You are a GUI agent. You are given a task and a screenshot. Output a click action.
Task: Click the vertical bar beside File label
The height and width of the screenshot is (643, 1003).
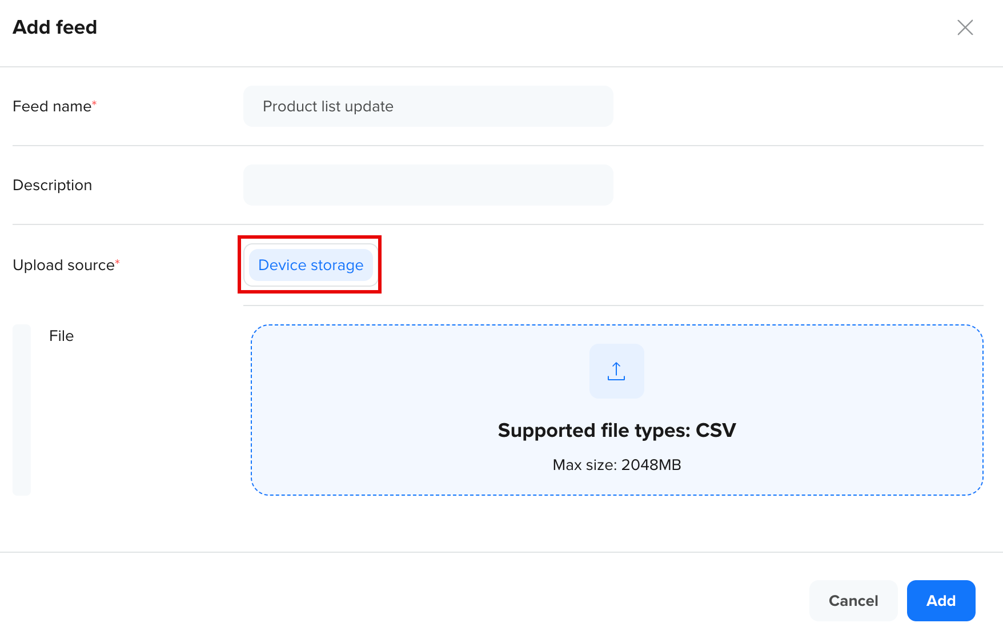[22, 410]
